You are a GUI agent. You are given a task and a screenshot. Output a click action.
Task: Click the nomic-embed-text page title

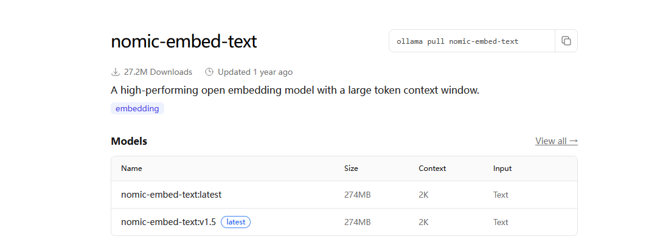coord(184,41)
